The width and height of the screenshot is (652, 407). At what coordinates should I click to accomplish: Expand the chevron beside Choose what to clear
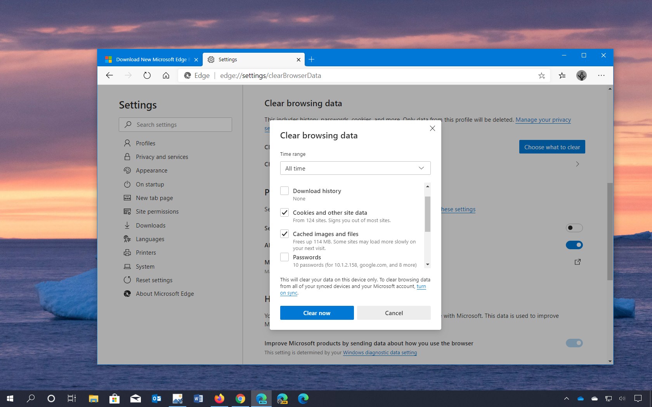click(577, 164)
